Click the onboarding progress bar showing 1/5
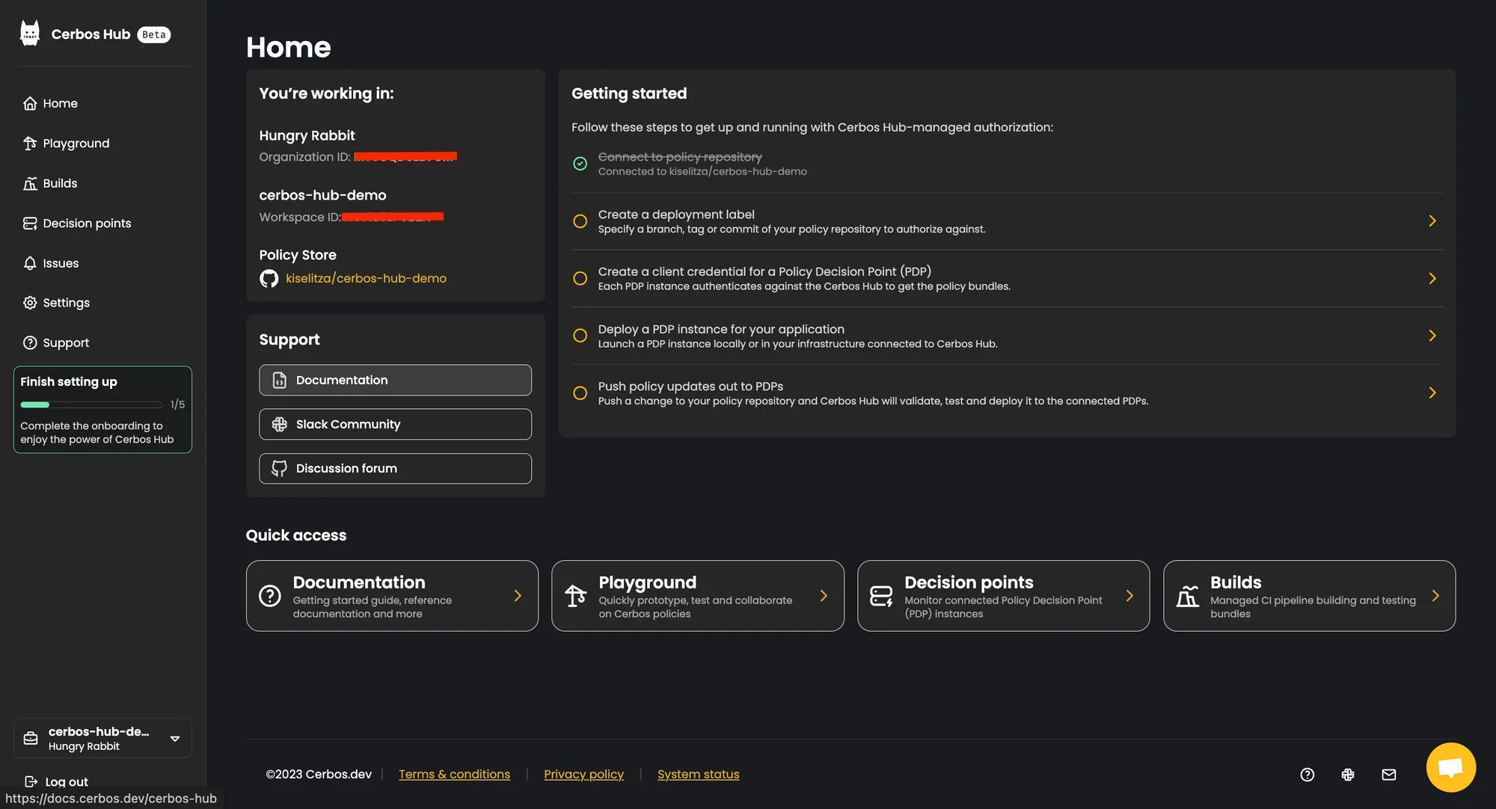The height and width of the screenshot is (809, 1496). pyautogui.click(x=91, y=404)
